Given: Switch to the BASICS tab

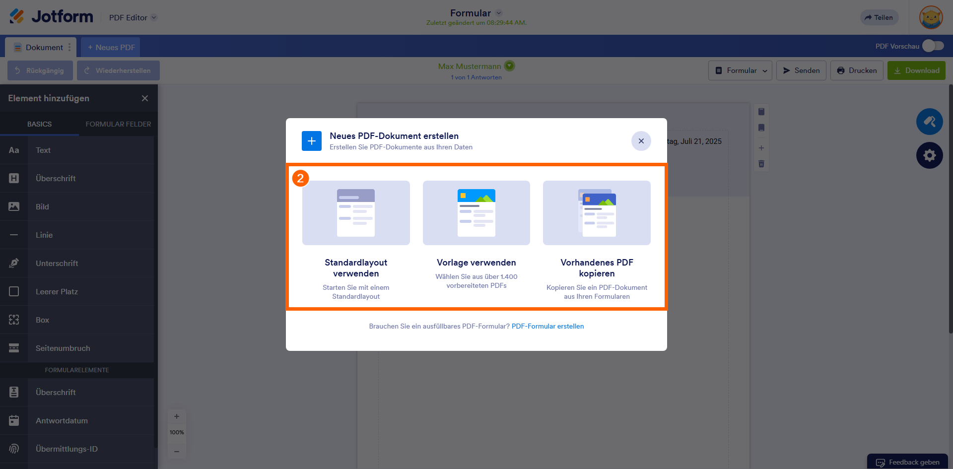Looking at the screenshot, I should (39, 124).
